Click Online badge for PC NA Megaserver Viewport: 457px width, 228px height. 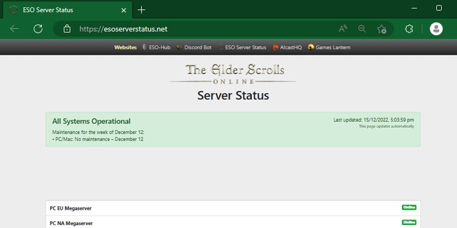pyautogui.click(x=409, y=222)
